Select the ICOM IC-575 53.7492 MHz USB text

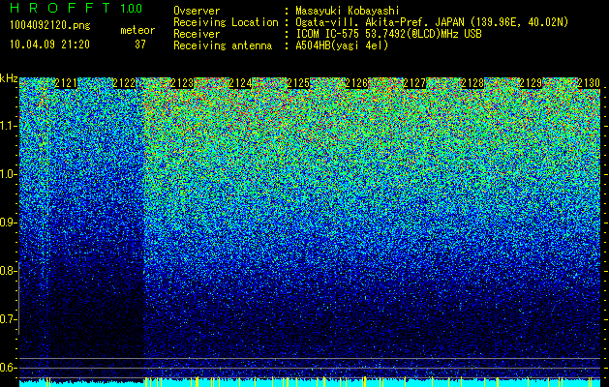pyautogui.click(x=388, y=34)
